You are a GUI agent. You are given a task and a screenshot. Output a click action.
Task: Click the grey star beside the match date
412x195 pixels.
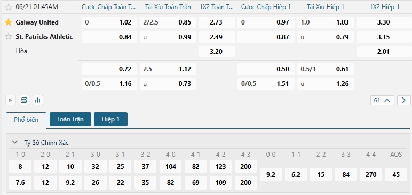pyautogui.click(x=9, y=7)
